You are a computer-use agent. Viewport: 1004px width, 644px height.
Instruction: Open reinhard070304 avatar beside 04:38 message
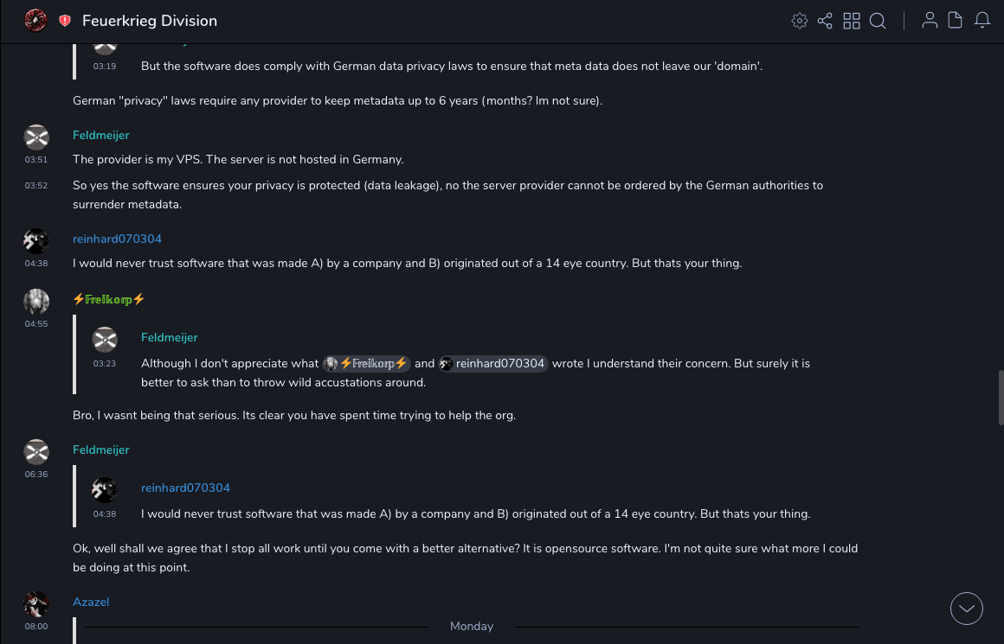pyautogui.click(x=36, y=241)
